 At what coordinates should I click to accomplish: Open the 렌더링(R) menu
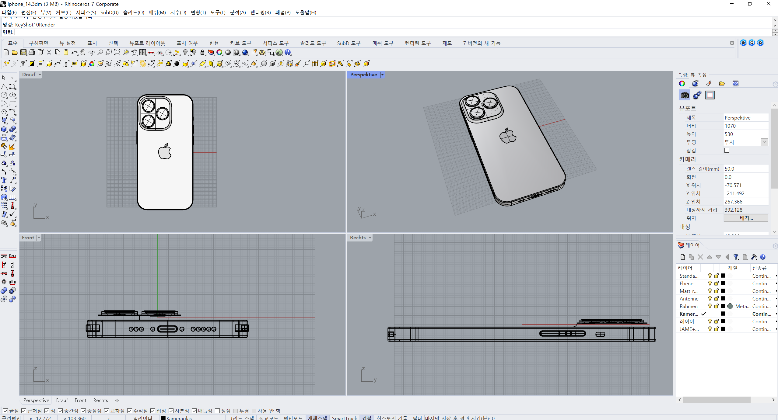(260, 12)
